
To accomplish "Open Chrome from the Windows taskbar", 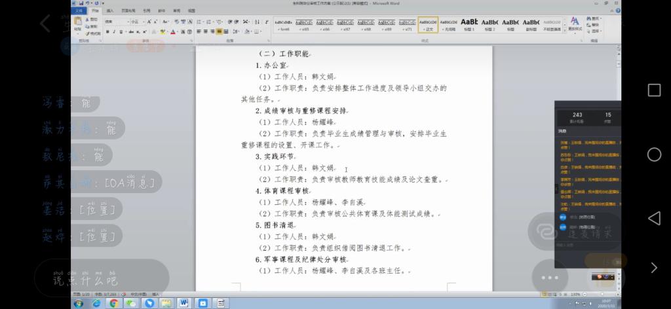I will click(x=113, y=304).
